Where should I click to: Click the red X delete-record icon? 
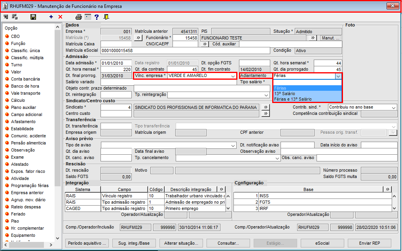(x=60, y=17)
